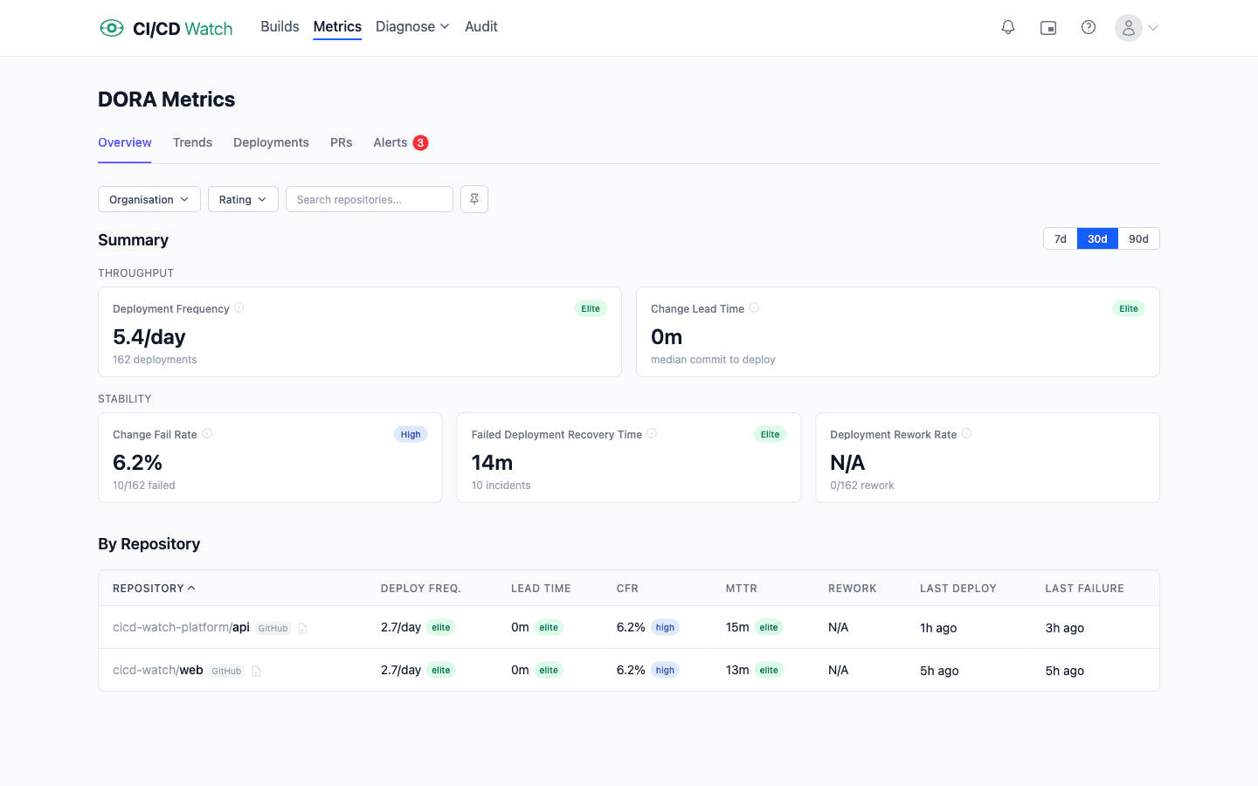Click the red Alerts count badge

[x=420, y=142]
